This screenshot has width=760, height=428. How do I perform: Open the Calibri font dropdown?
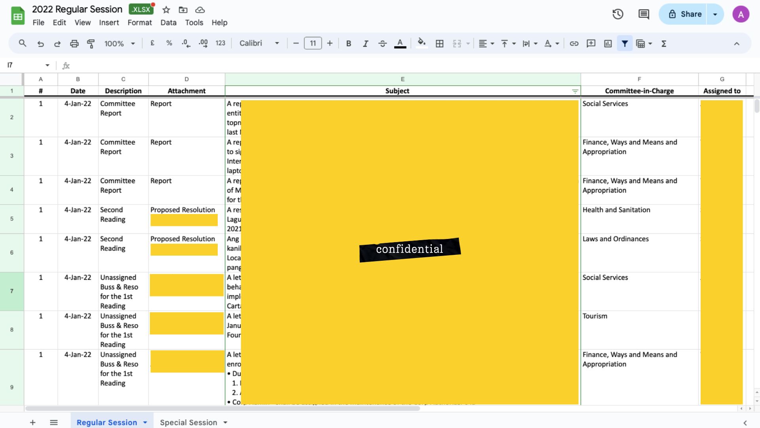tap(259, 43)
